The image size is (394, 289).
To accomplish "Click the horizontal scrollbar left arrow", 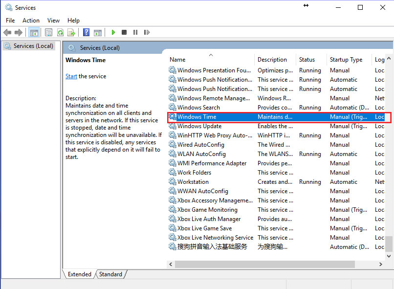I will click(x=171, y=264).
